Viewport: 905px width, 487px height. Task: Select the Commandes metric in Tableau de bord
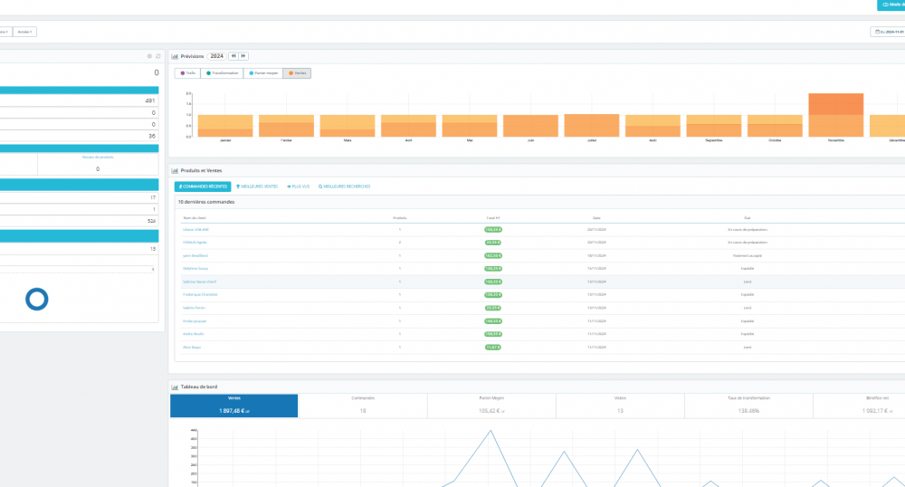362,405
